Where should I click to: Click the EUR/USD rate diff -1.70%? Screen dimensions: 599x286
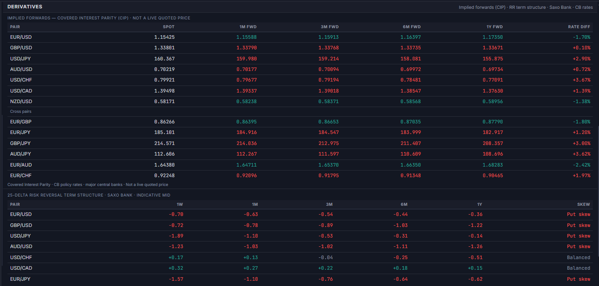pos(581,37)
